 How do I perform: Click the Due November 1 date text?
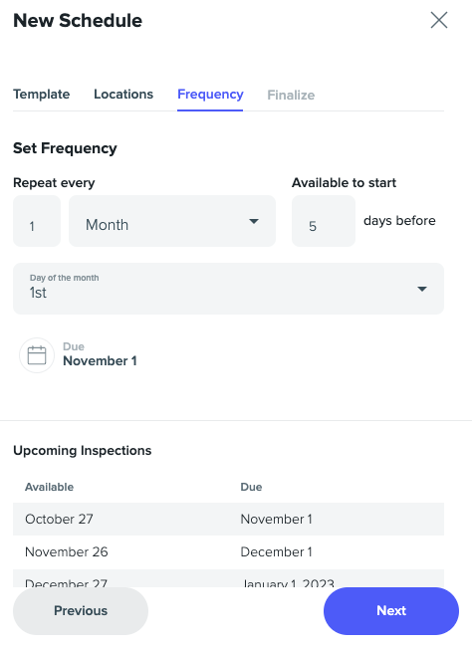click(100, 360)
